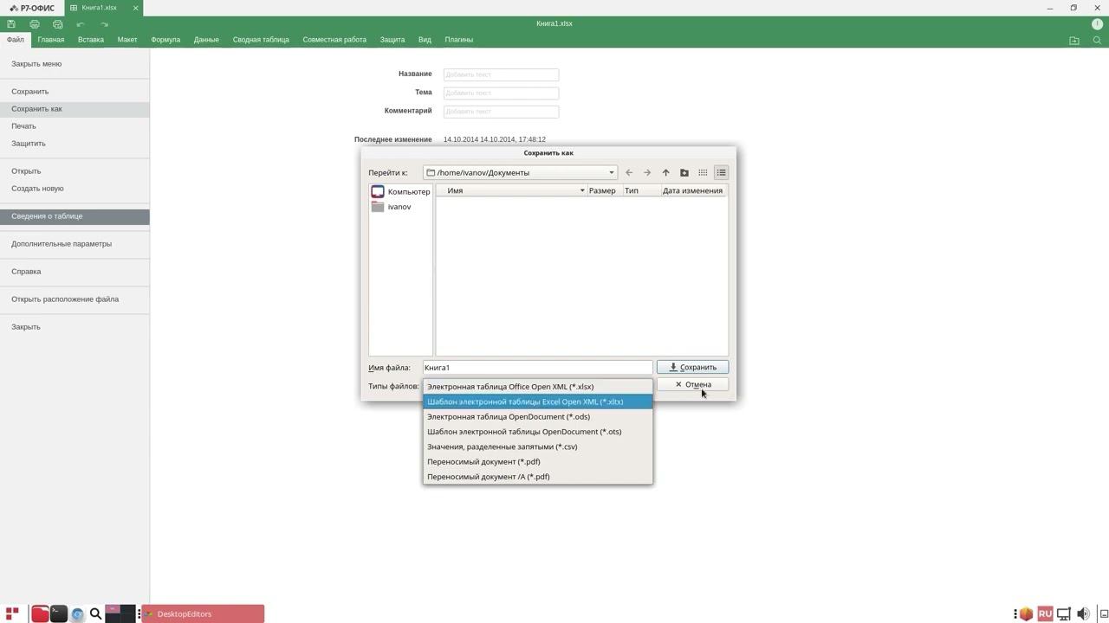Select the ivanov folder in places list
Viewport: 1109px width, 623px height.
coord(400,207)
